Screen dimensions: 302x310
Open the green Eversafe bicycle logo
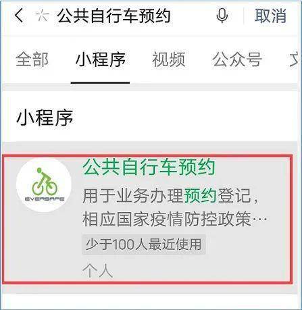click(x=44, y=185)
